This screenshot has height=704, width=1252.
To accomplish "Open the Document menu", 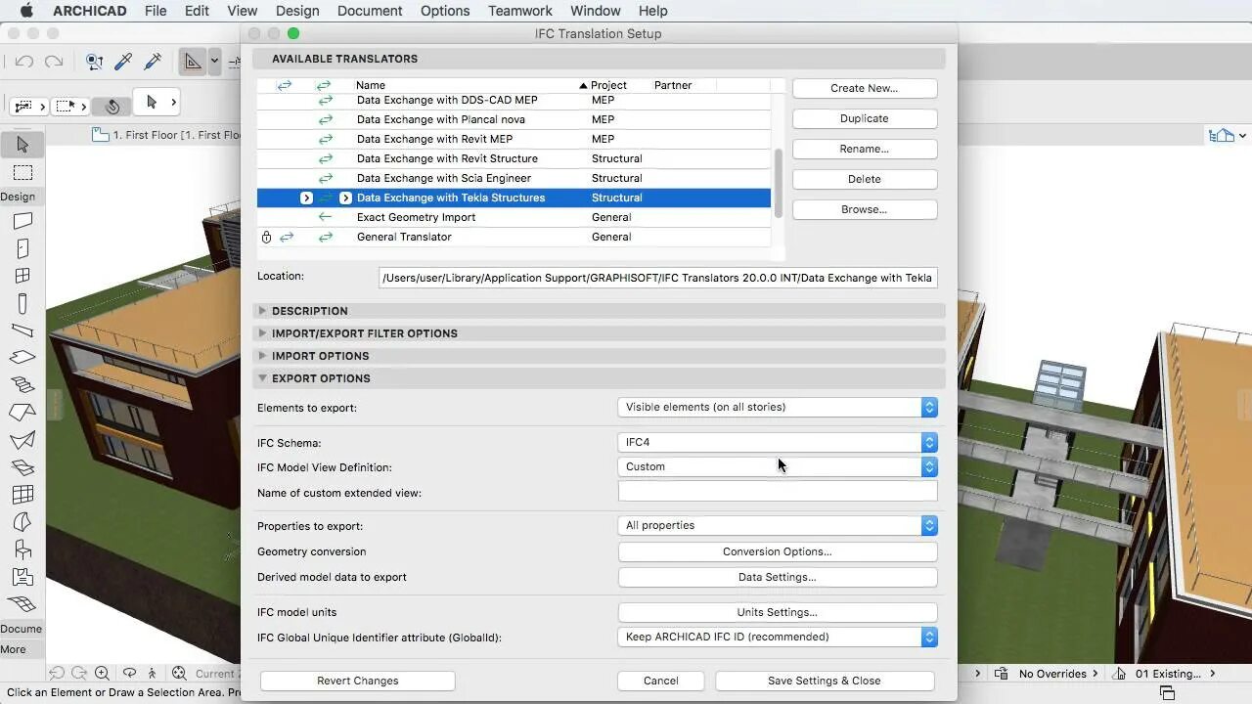I will [370, 11].
